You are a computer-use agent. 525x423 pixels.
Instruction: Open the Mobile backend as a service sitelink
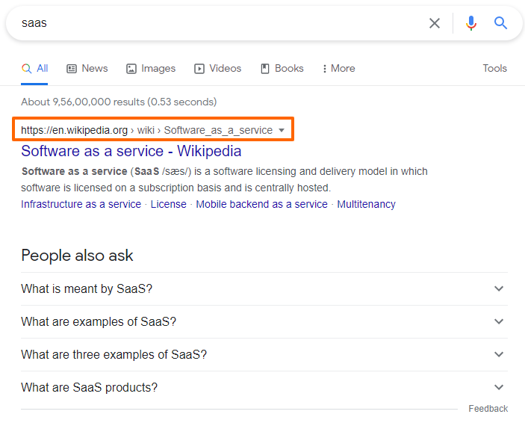click(x=261, y=204)
